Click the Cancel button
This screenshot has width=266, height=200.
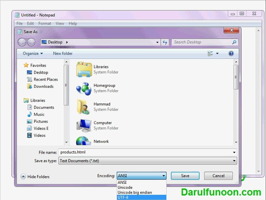[218, 176]
